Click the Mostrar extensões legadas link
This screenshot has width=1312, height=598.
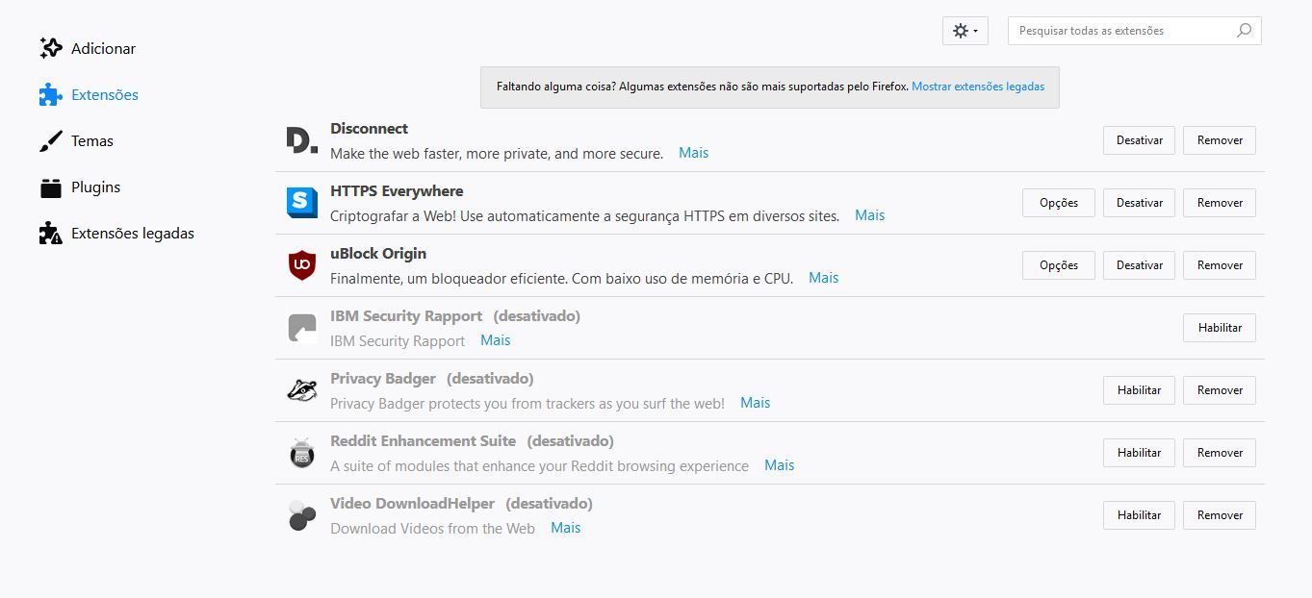tap(977, 87)
